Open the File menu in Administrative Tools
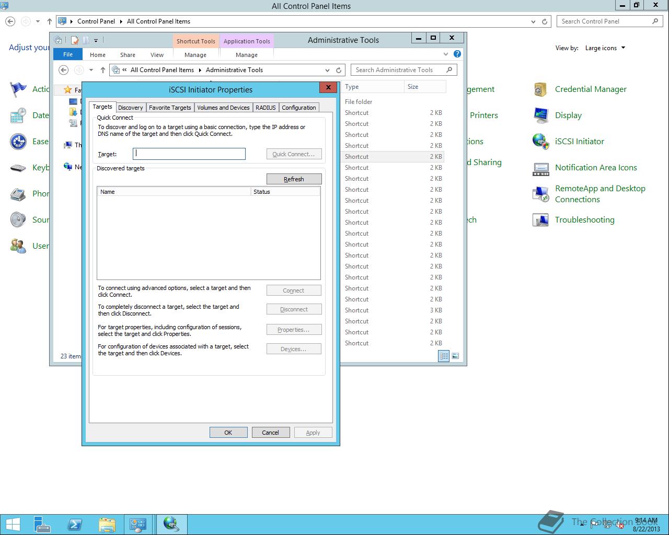Screen dimensions: 669x535 [68, 54]
